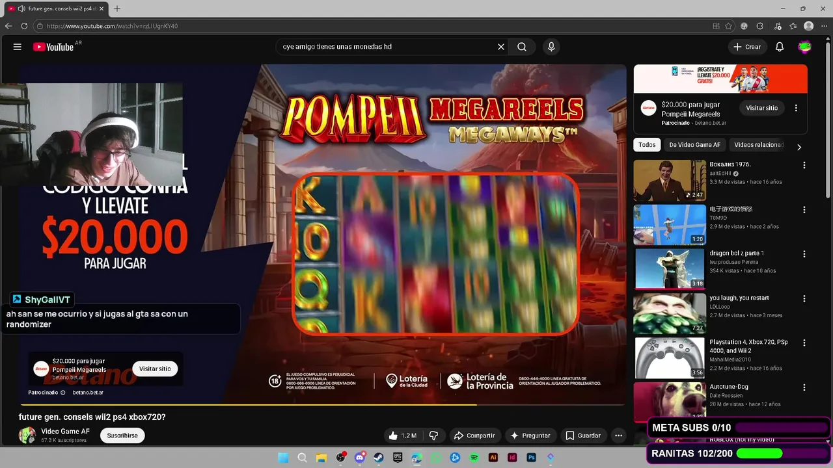Click Visitar sitio in the sidebar ad card
Image resolution: width=833 pixels, height=468 pixels.
click(x=762, y=108)
